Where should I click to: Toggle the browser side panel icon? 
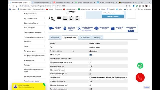(x=143, y=6)
